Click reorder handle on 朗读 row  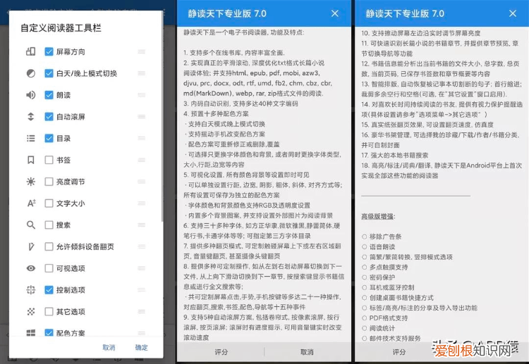pos(141,95)
